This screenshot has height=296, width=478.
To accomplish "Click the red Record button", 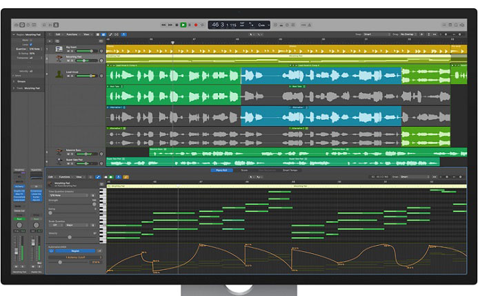I will [196, 25].
